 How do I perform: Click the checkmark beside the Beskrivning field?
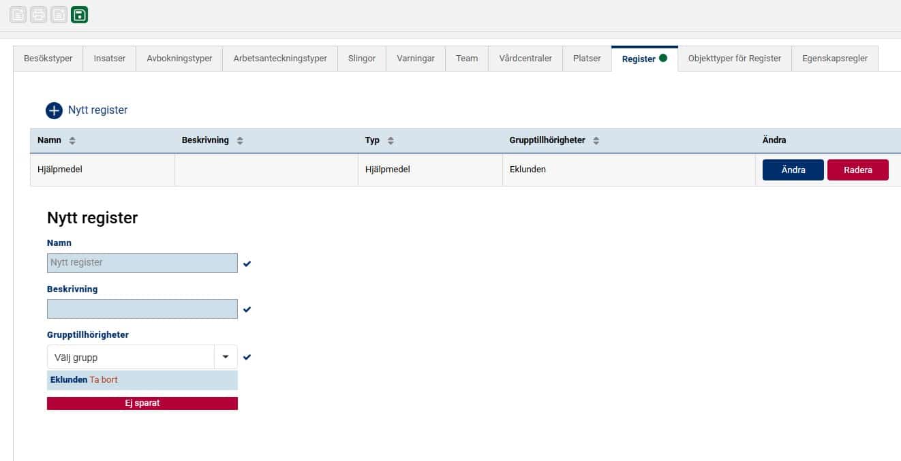[x=247, y=310]
